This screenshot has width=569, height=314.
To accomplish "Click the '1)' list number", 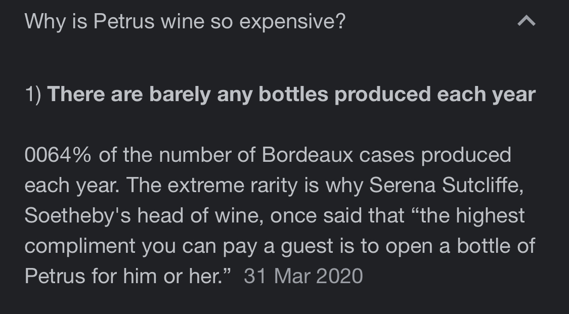I will (33, 95).
